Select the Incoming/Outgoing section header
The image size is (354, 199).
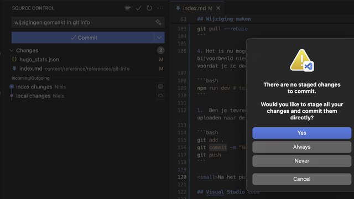point(30,78)
